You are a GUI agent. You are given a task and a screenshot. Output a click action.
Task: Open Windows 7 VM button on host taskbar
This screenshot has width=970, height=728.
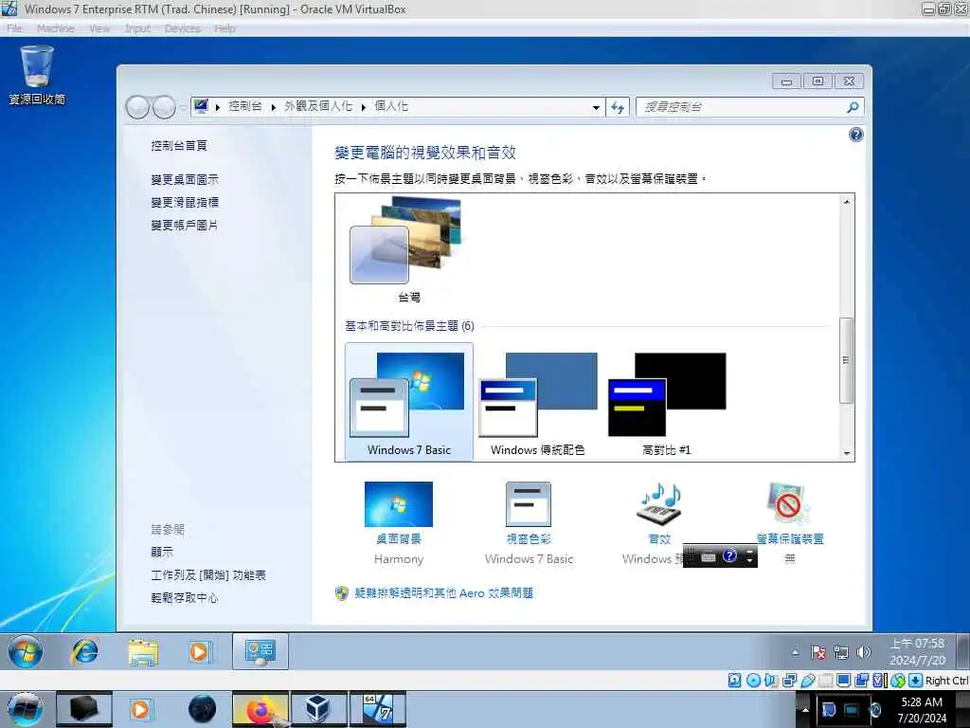point(378,710)
